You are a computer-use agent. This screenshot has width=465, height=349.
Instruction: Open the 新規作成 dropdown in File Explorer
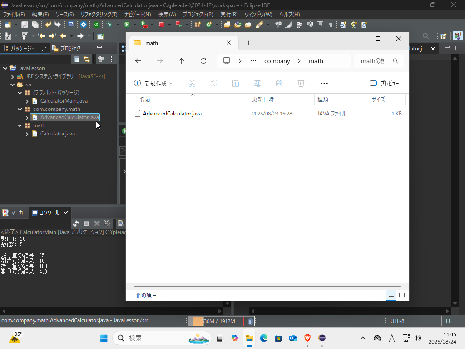[x=153, y=84]
